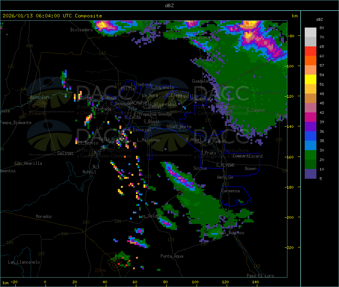Click the Divisadero map label
This screenshot has width=339, height=287.
[x=81, y=30]
